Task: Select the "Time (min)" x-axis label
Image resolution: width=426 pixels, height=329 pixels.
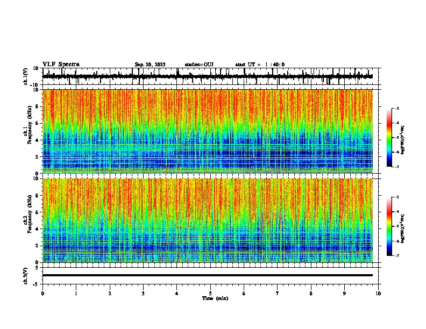Action: click(215, 298)
